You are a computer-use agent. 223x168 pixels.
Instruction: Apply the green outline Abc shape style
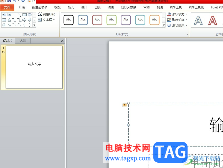pos(112,20)
